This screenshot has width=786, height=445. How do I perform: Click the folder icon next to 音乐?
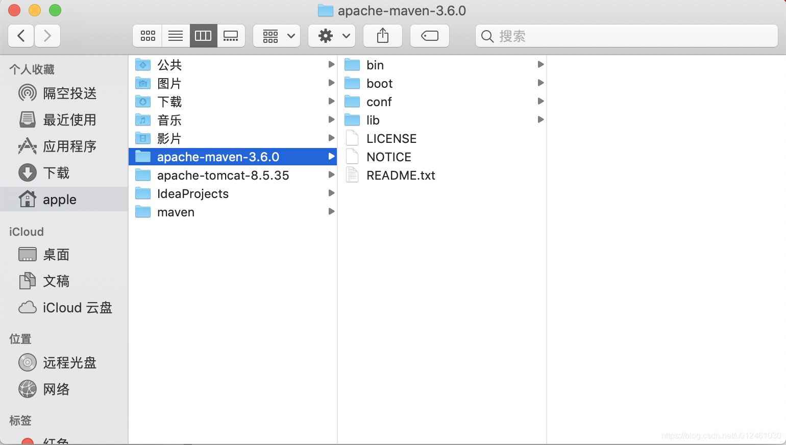point(143,120)
